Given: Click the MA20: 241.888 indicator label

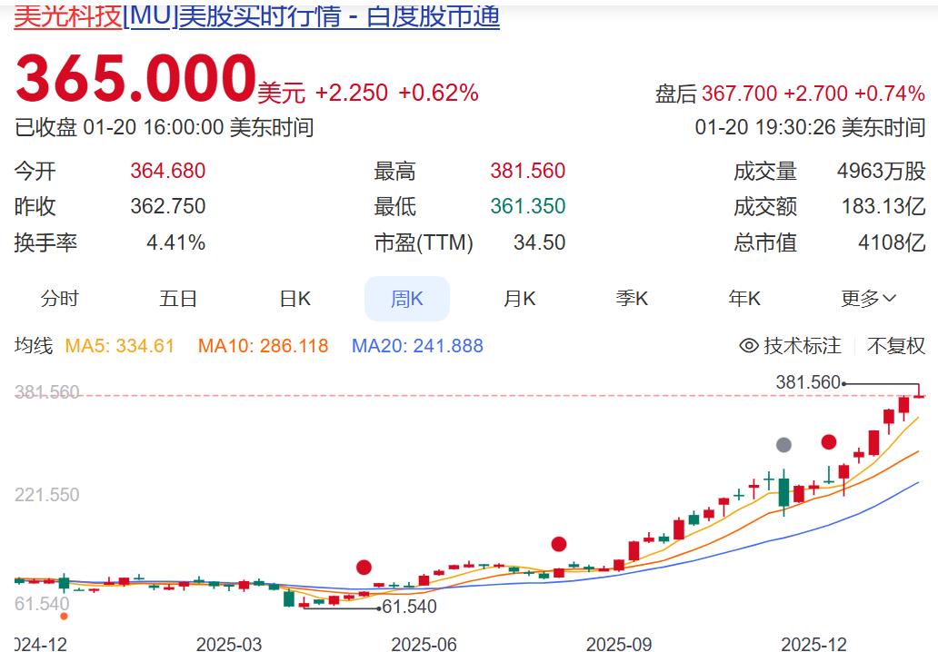Looking at the screenshot, I should point(417,345).
